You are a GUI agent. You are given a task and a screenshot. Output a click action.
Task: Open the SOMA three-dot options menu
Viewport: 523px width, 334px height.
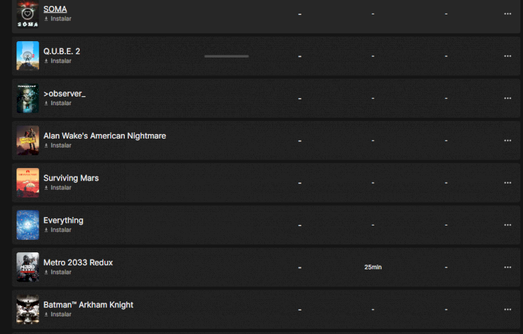(x=507, y=14)
